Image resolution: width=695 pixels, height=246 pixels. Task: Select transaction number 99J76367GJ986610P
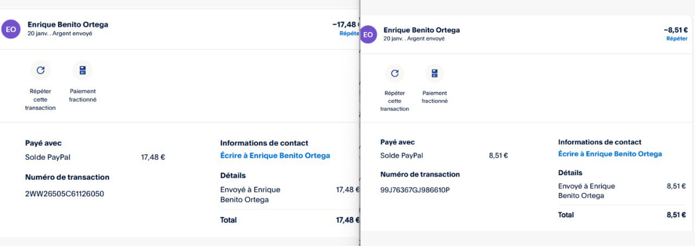pyautogui.click(x=415, y=190)
